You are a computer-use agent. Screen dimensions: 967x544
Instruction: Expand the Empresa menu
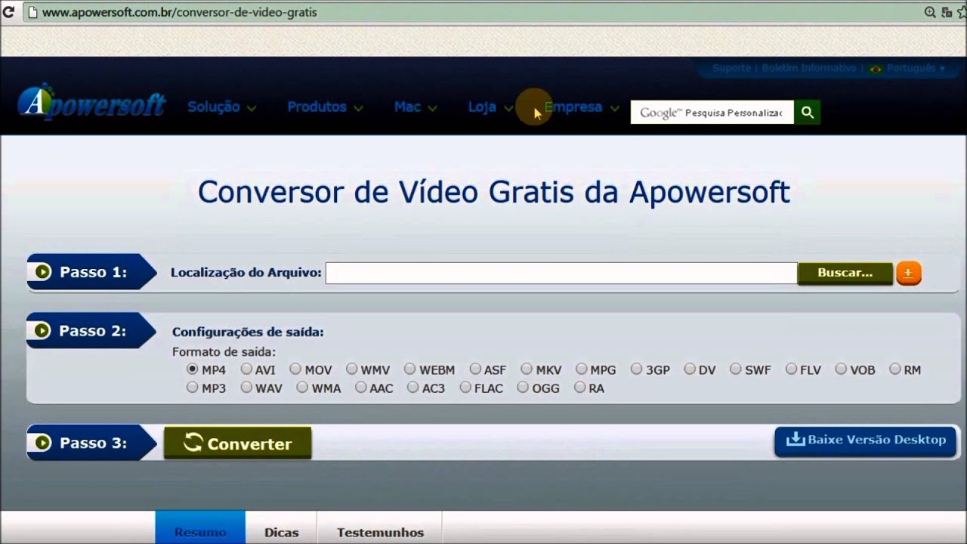pos(581,107)
